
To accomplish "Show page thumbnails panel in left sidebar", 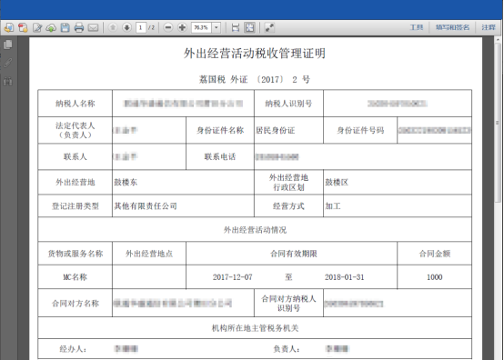I will click(x=8, y=45).
